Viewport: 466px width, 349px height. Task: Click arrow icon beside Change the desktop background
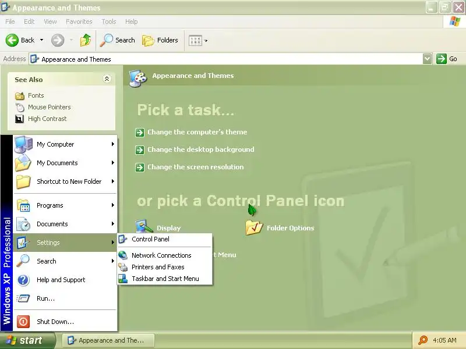tap(140, 150)
